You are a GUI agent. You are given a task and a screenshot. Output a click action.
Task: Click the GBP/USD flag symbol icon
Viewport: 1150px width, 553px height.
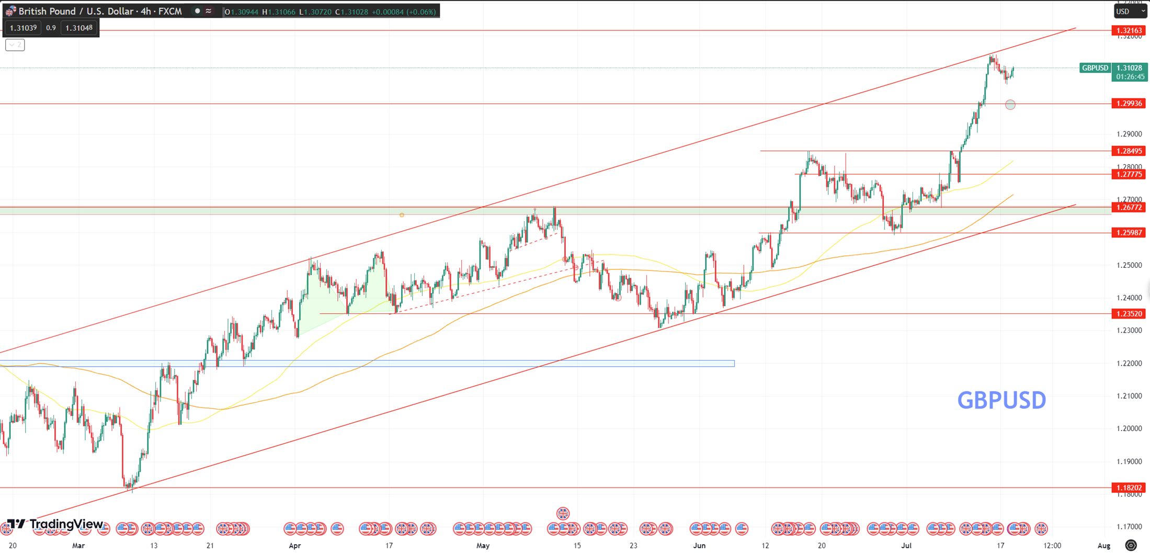(10, 11)
